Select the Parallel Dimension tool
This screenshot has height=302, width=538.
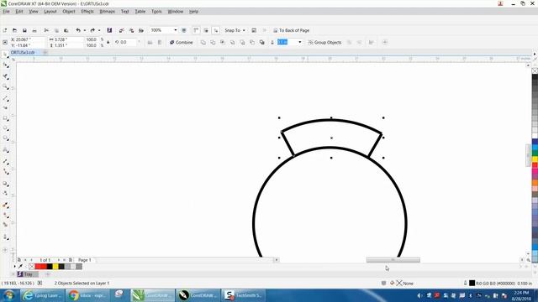pyautogui.click(x=6, y=161)
